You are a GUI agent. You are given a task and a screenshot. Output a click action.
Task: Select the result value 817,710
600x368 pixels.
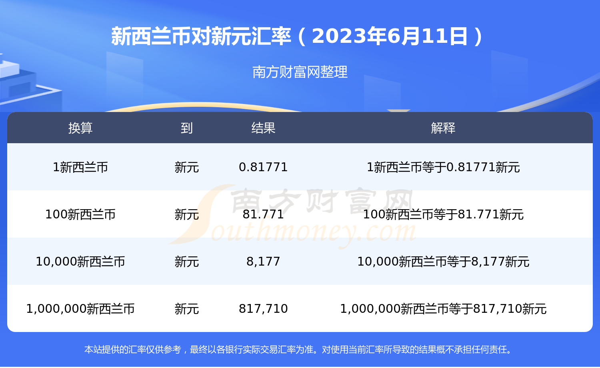(x=263, y=309)
